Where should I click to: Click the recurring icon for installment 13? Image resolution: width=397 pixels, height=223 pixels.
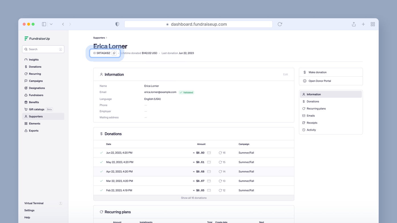coord(220,181)
